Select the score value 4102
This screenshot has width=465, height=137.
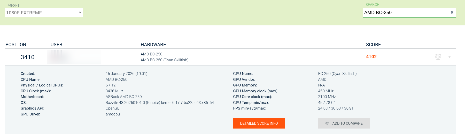(371, 57)
